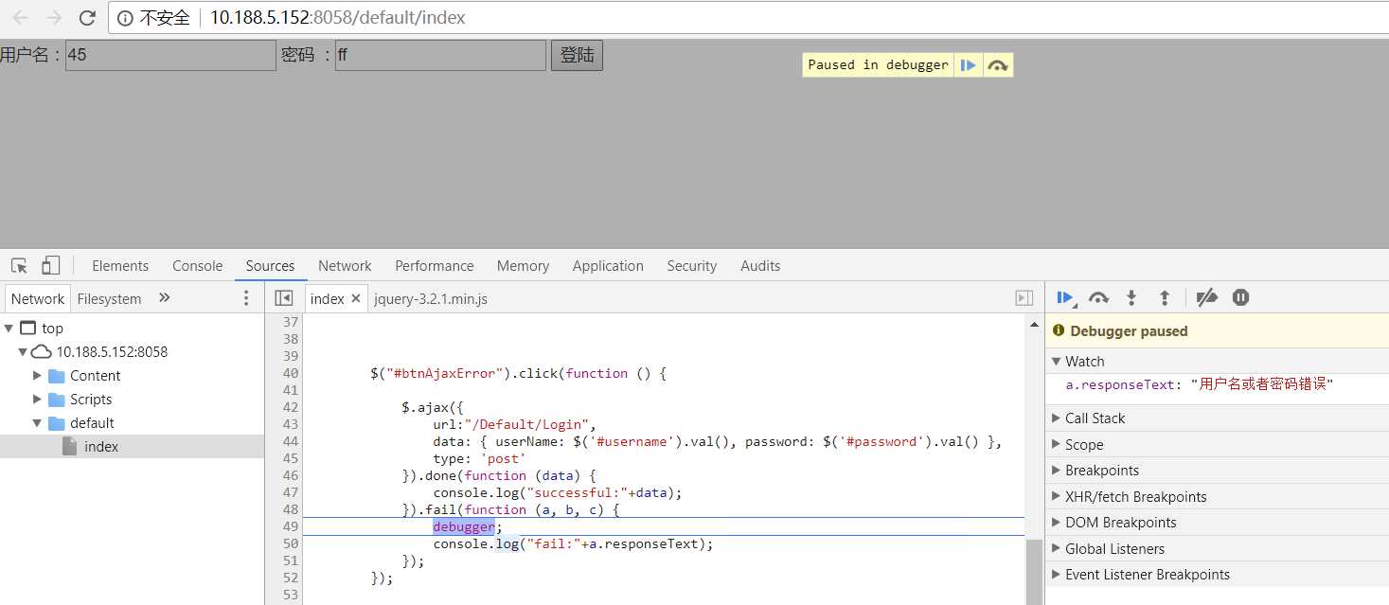Set a breakpoint on line number 47
Viewport: 1389px width, 605px height.
tap(290, 492)
